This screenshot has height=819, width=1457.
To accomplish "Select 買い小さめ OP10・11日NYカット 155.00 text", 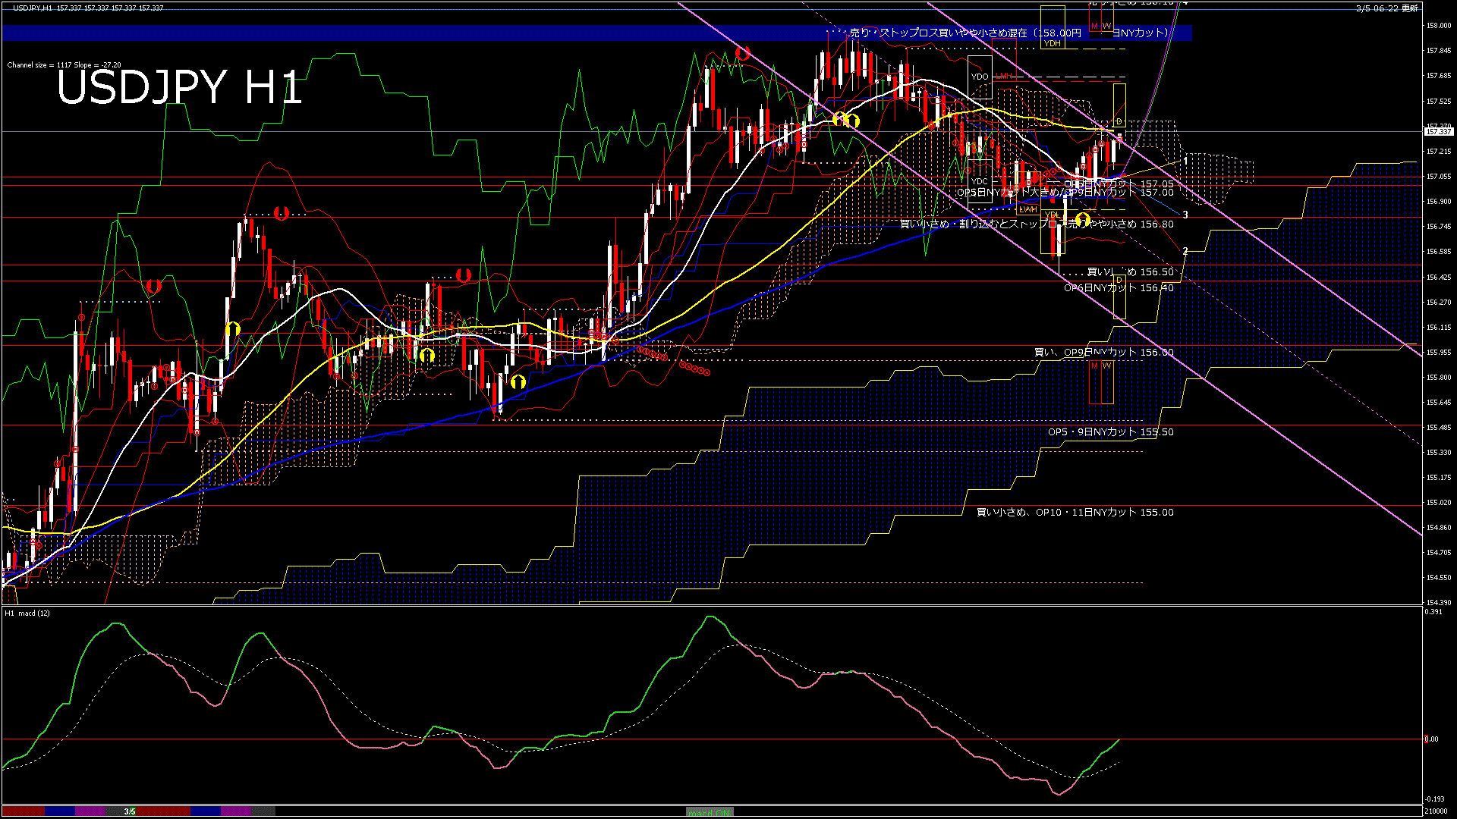I will (1075, 513).
